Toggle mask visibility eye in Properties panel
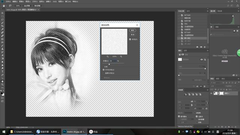240x135 pixels. (201, 86)
